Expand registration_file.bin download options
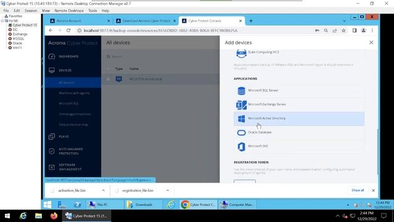This screenshot has width=394, height=222. pyautogui.click(x=167, y=191)
